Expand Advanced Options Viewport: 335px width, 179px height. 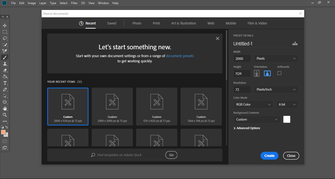pyautogui.click(x=247, y=128)
